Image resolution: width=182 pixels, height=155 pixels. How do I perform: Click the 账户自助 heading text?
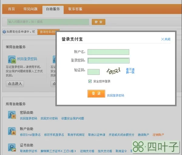27,129
